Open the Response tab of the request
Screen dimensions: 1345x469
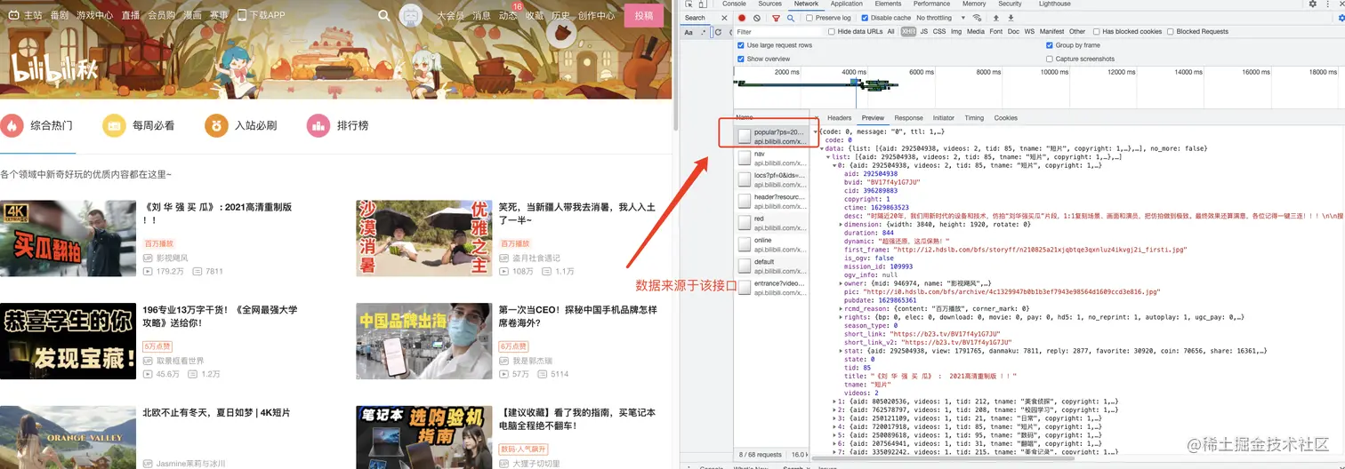908,117
